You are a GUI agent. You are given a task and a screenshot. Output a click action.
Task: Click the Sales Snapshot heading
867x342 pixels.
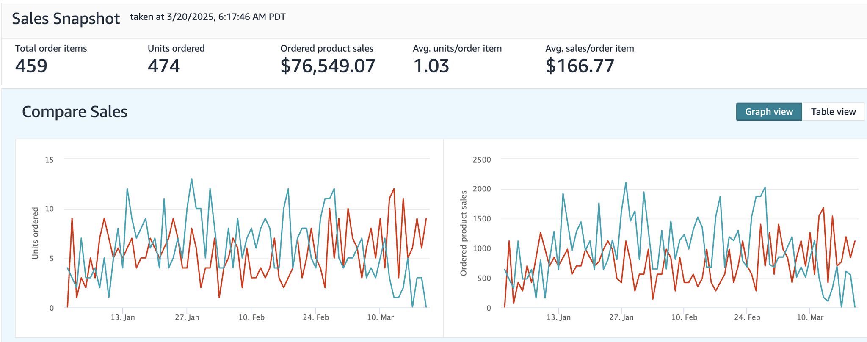pos(66,19)
